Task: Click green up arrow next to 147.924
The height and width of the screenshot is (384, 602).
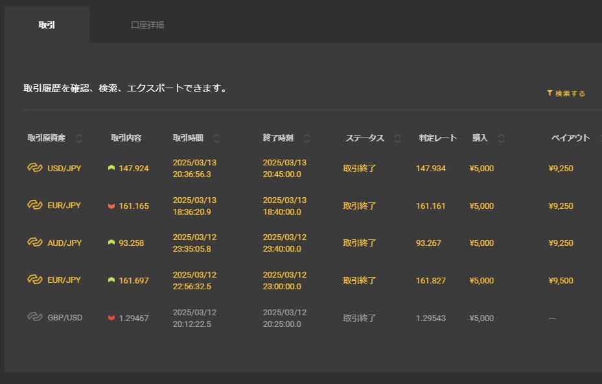Action: 111,167
